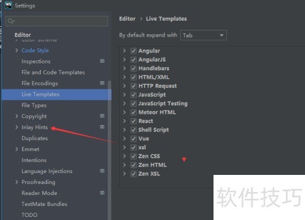Viewport: 305px width, 220px height.
Task: Toggle the HTML/XML checkbox
Action: point(134,77)
